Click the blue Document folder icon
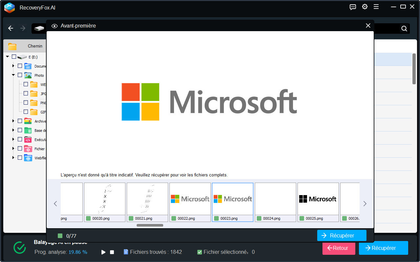Screen dimensions: 420x262 28,66
